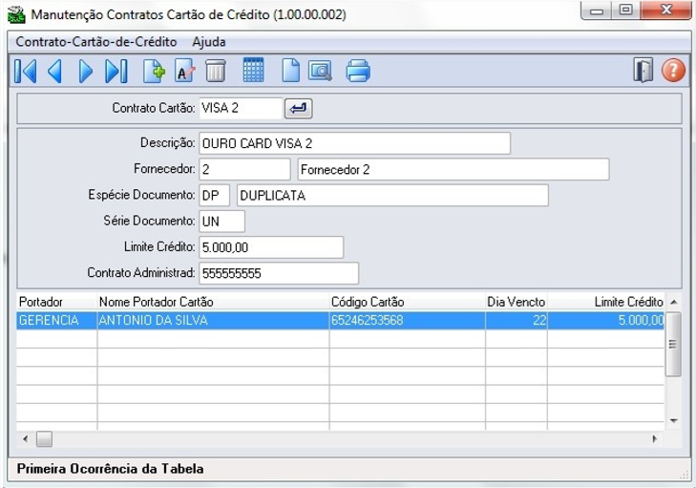Open Contrato-Cartão-de-Crédito menu
The height and width of the screenshot is (488, 696).
pyautogui.click(x=96, y=42)
